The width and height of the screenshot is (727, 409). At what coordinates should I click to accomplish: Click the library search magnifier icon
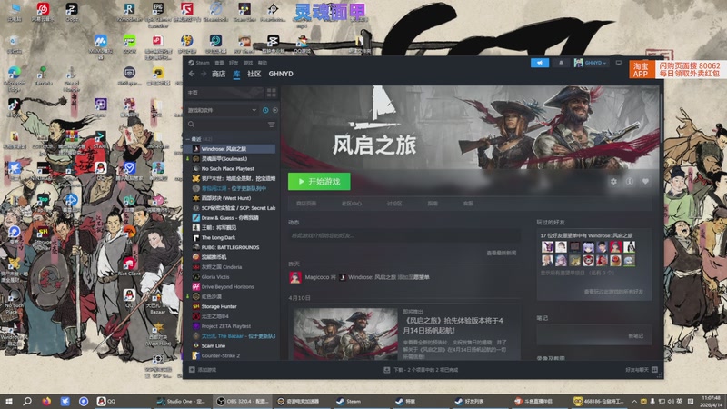click(x=191, y=125)
